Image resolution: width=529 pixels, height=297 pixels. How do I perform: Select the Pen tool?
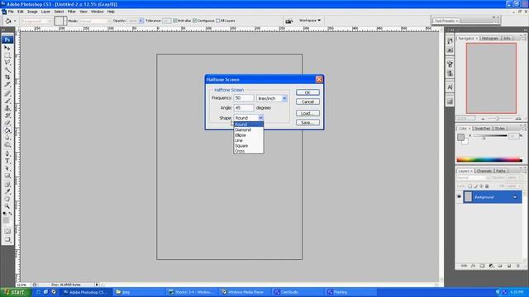click(7, 153)
